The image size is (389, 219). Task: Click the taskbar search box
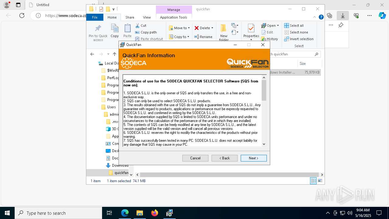pos(58,213)
